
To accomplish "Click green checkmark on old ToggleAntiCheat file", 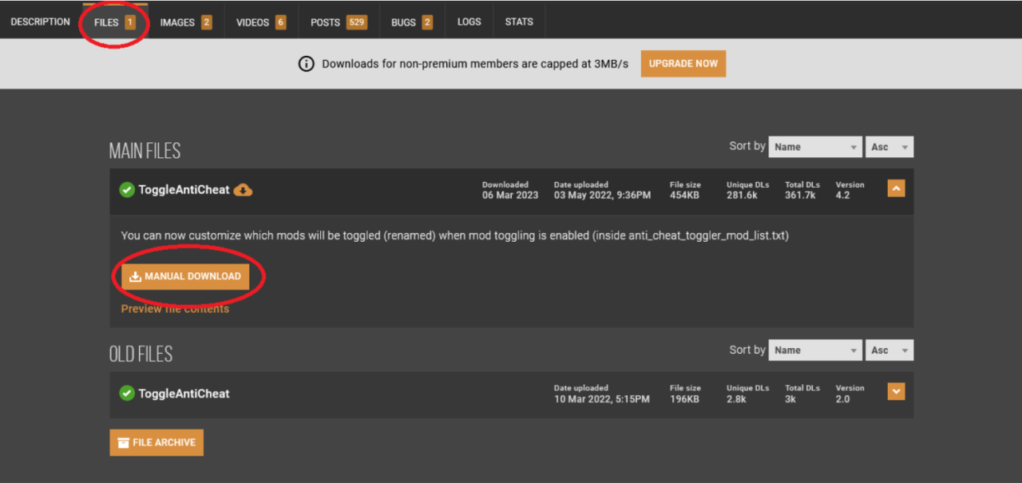I will [x=127, y=393].
